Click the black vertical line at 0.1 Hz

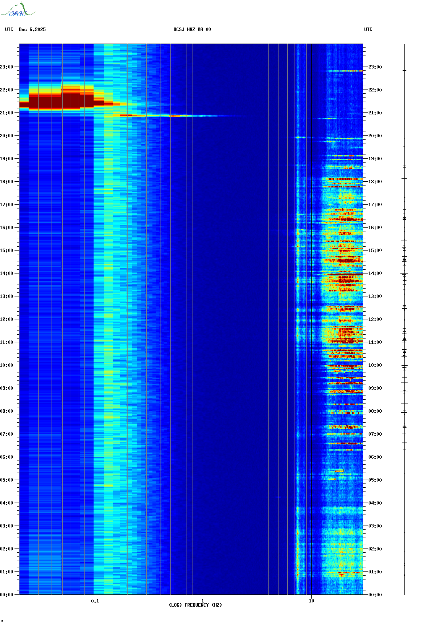(x=95, y=306)
